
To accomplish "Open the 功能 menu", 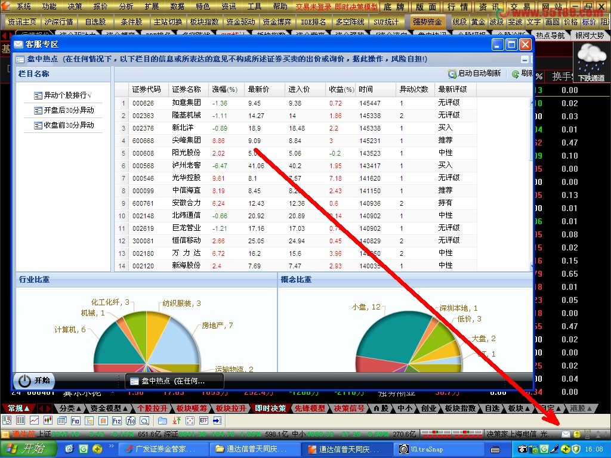I will click(x=49, y=6).
